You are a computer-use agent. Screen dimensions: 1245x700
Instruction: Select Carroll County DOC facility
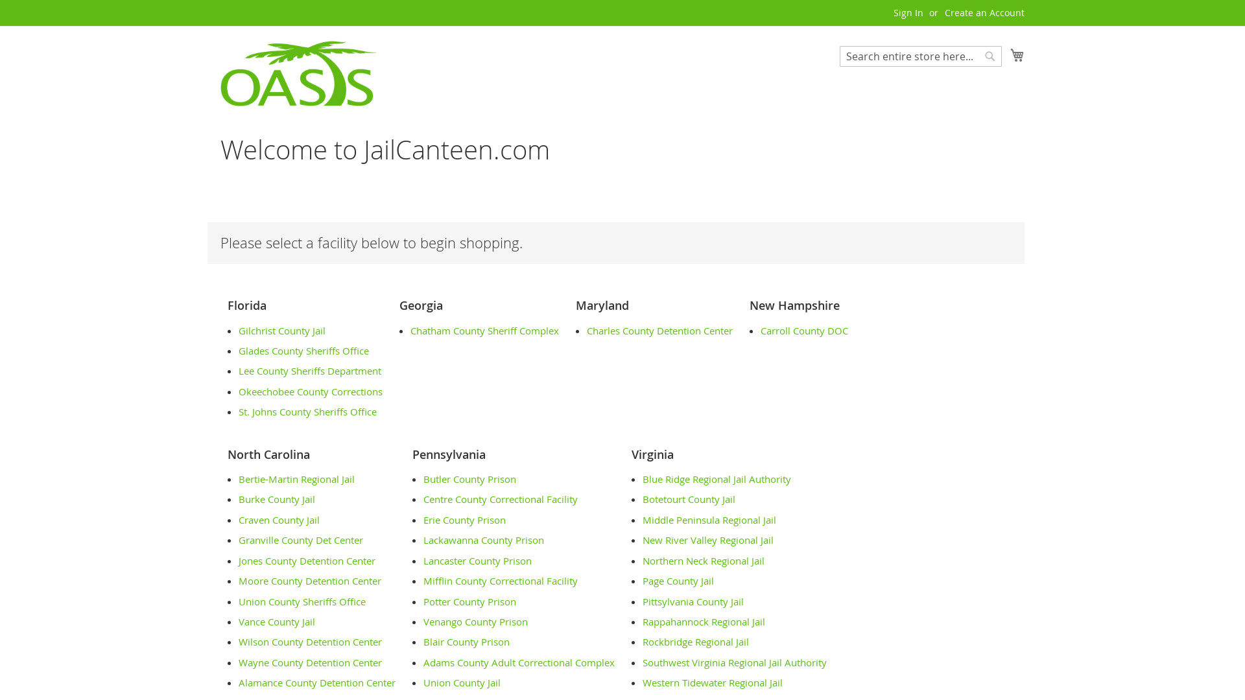tap(804, 331)
